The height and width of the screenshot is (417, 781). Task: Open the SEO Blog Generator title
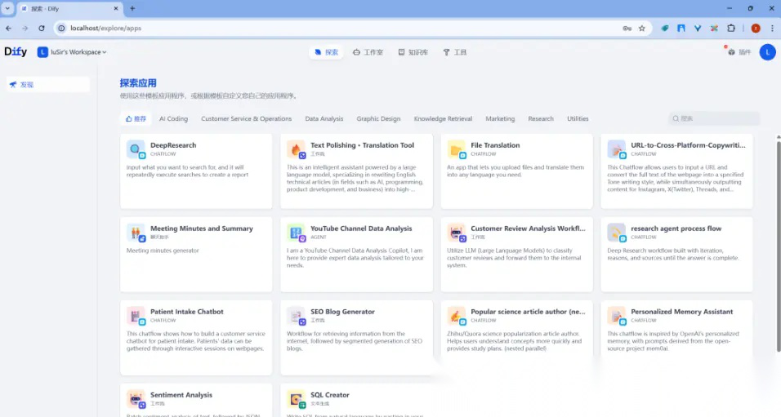tap(342, 312)
